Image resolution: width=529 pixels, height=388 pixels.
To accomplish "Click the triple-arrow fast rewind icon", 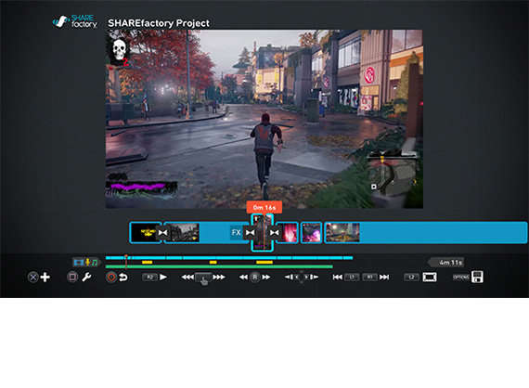I will pos(187,277).
